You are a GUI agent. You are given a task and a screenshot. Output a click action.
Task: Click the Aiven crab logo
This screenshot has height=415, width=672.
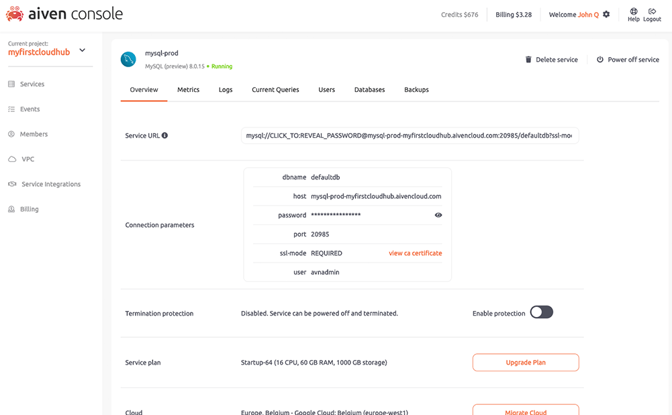coord(15,13)
